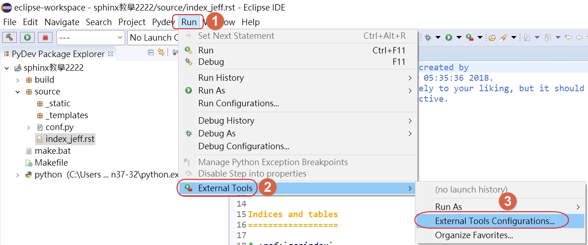The width and height of the screenshot is (588, 245).
Task: Select the sphinx教學2222 project
Action: coord(49,68)
